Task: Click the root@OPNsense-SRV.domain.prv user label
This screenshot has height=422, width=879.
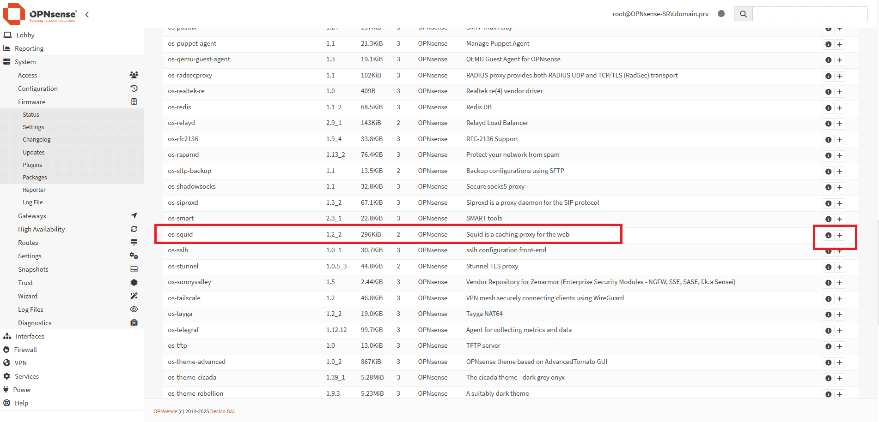Action: coord(660,14)
